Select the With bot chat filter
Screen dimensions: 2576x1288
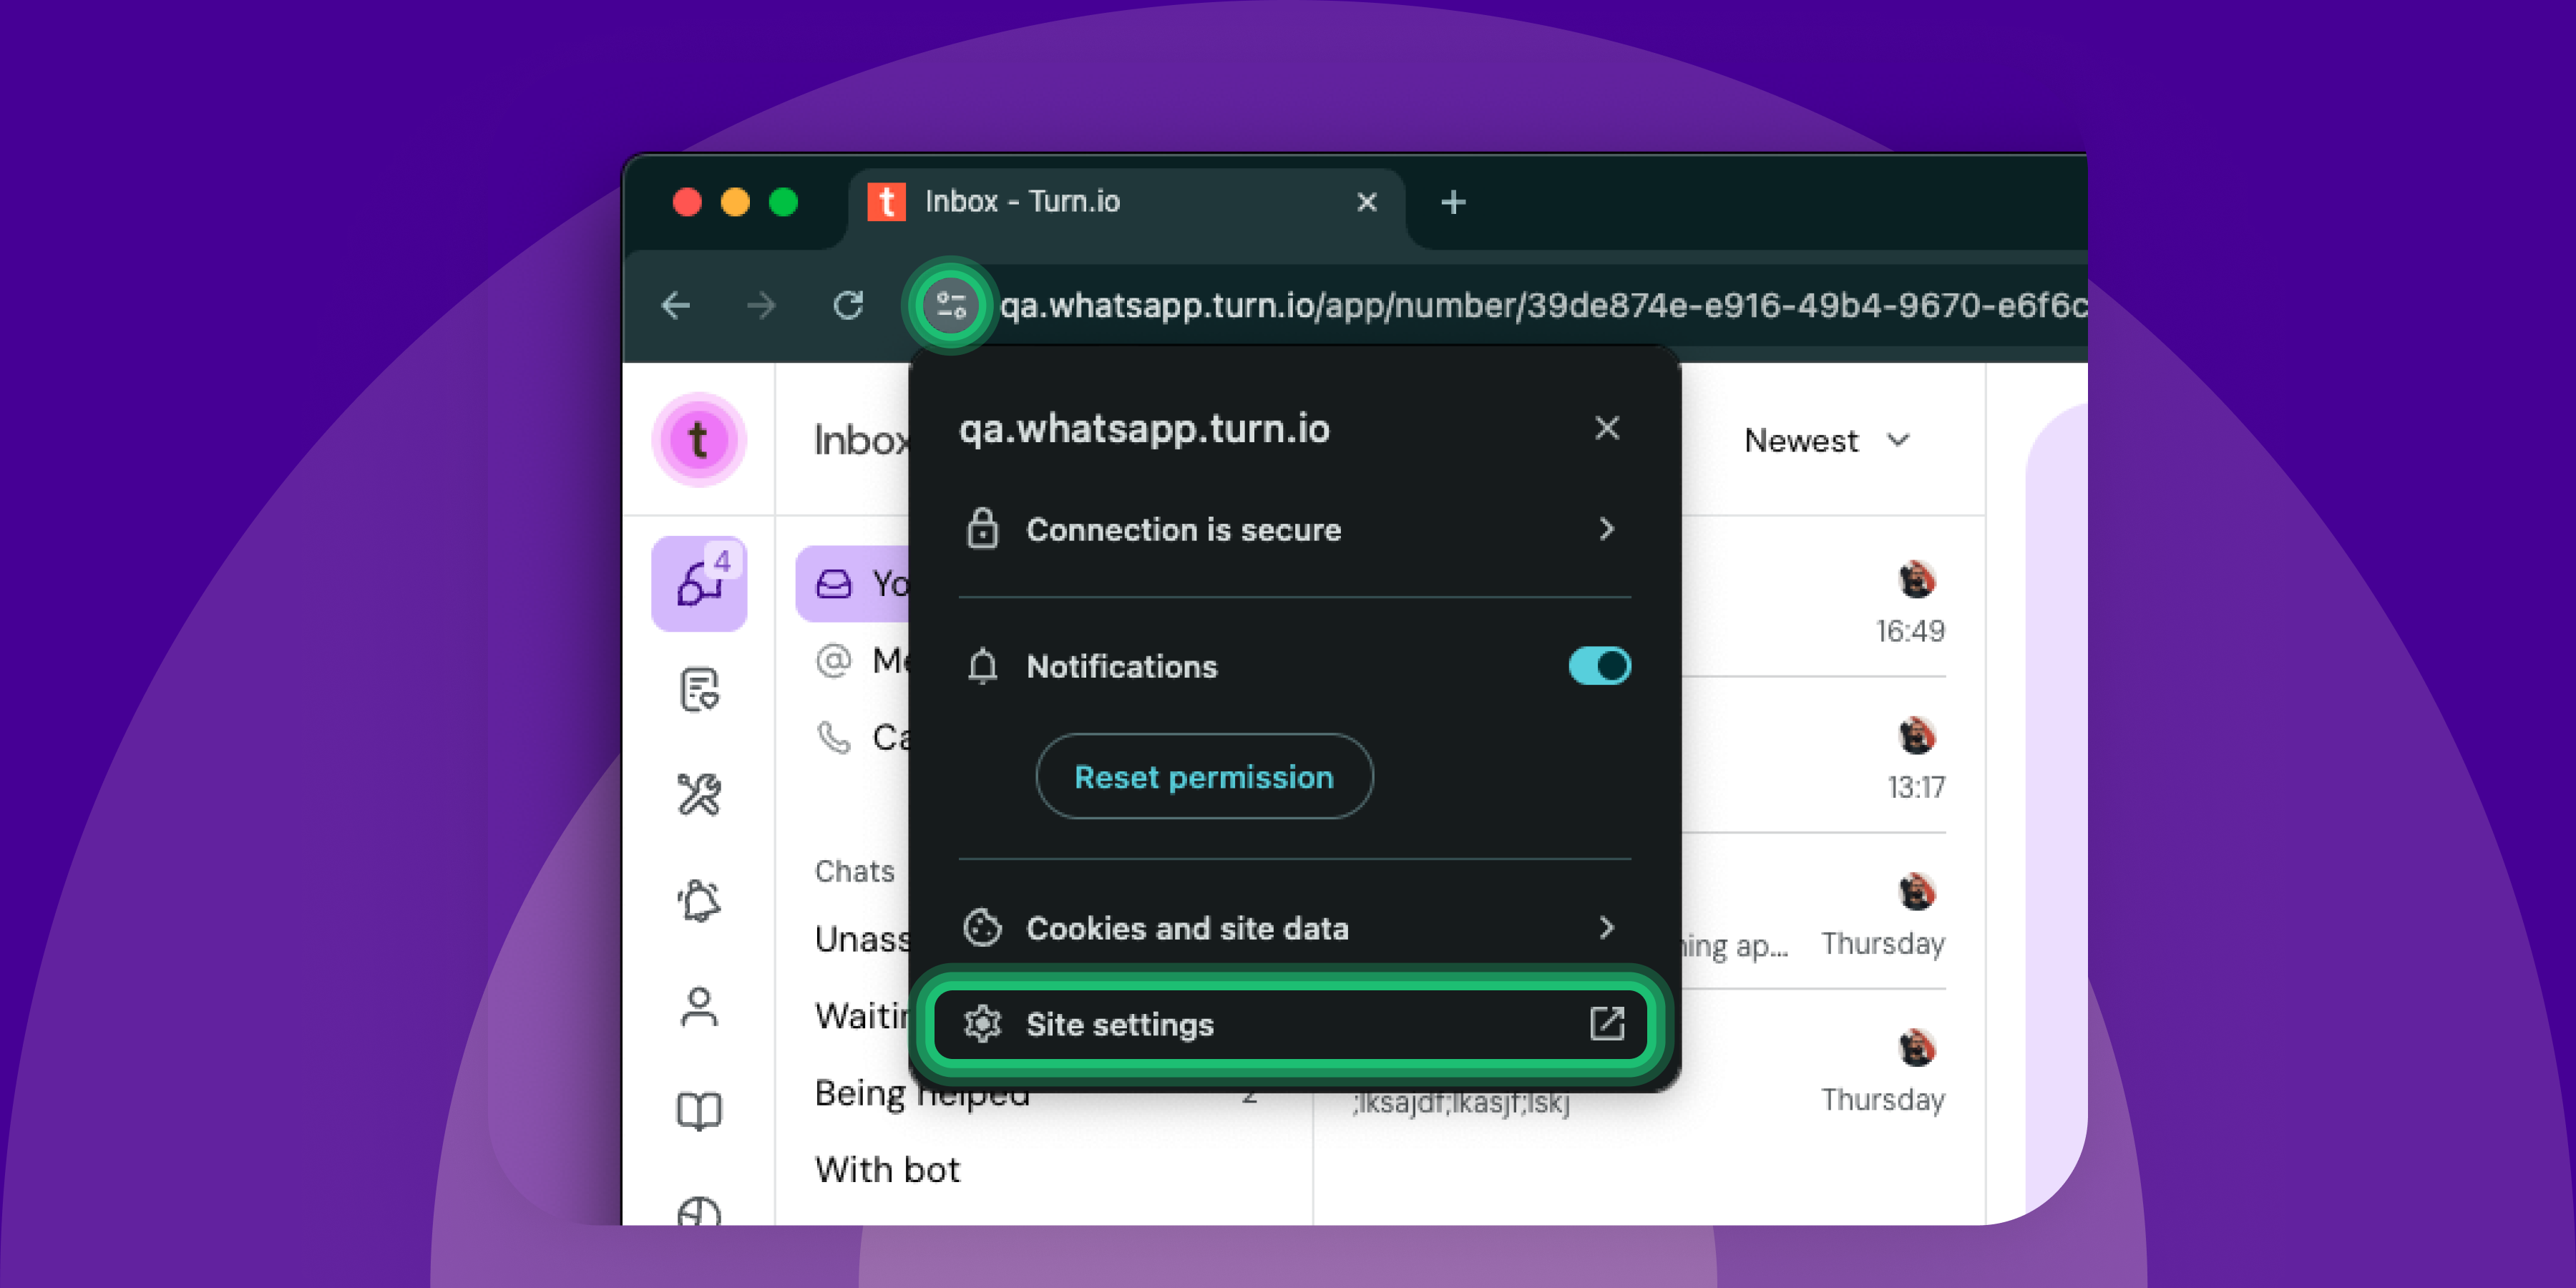pos(887,1169)
